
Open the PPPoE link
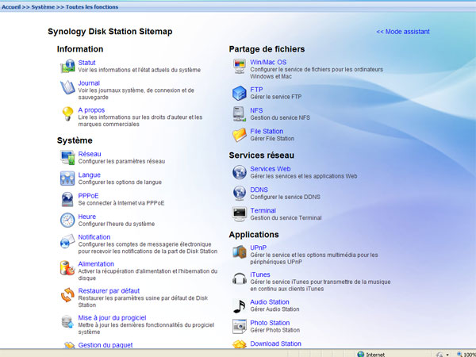[88, 196]
